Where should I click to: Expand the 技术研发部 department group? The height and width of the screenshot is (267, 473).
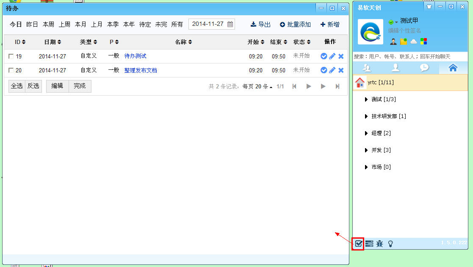click(x=366, y=116)
